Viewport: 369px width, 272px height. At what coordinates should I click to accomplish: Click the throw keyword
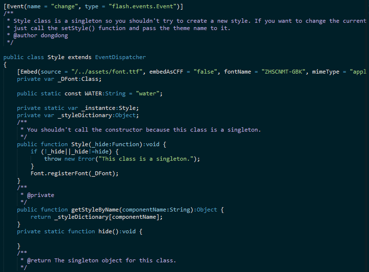(52, 159)
